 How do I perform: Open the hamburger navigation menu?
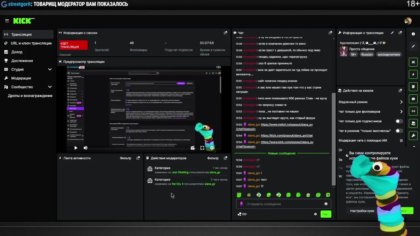pyautogui.click(x=7, y=21)
